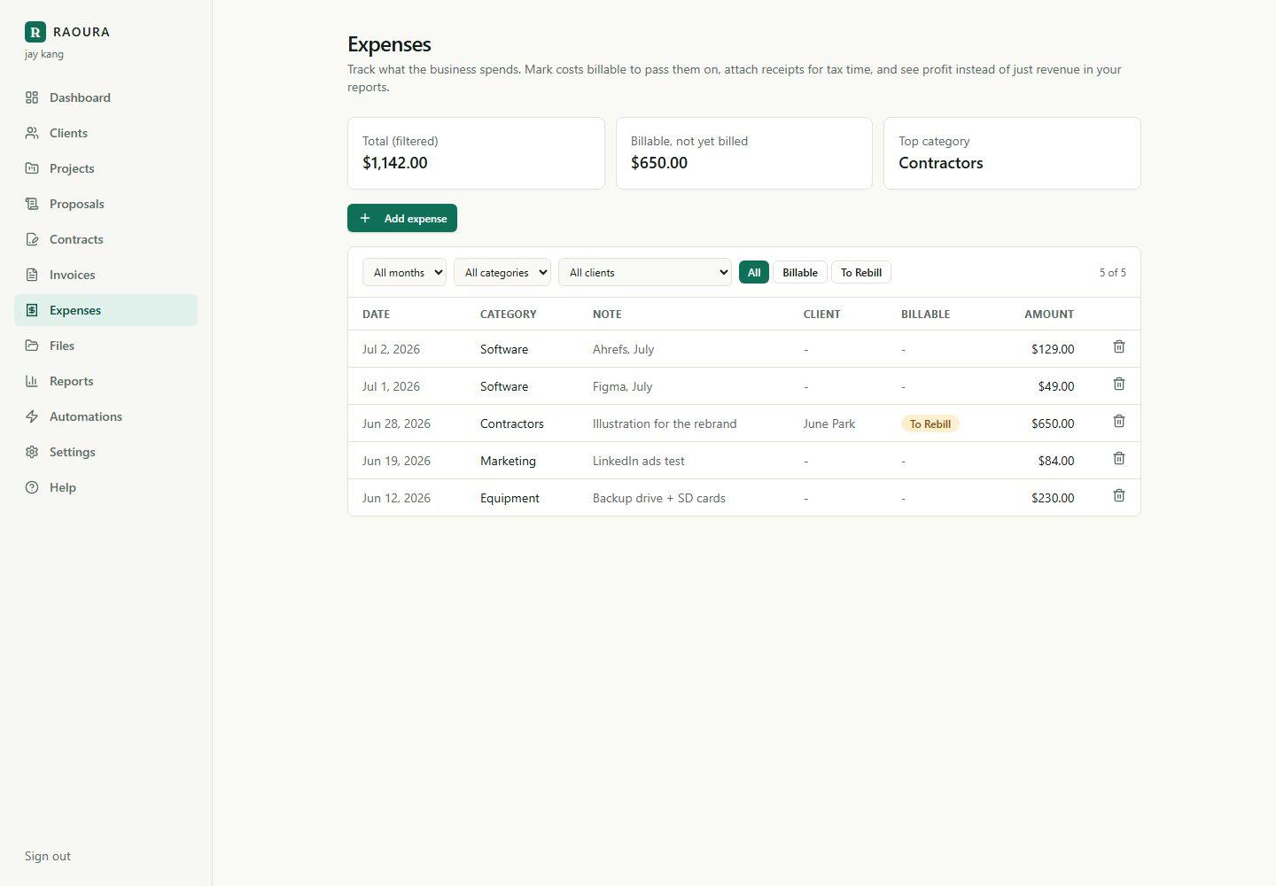This screenshot has width=1276, height=886.
Task: Open the All clients dropdown
Action: pos(645,272)
